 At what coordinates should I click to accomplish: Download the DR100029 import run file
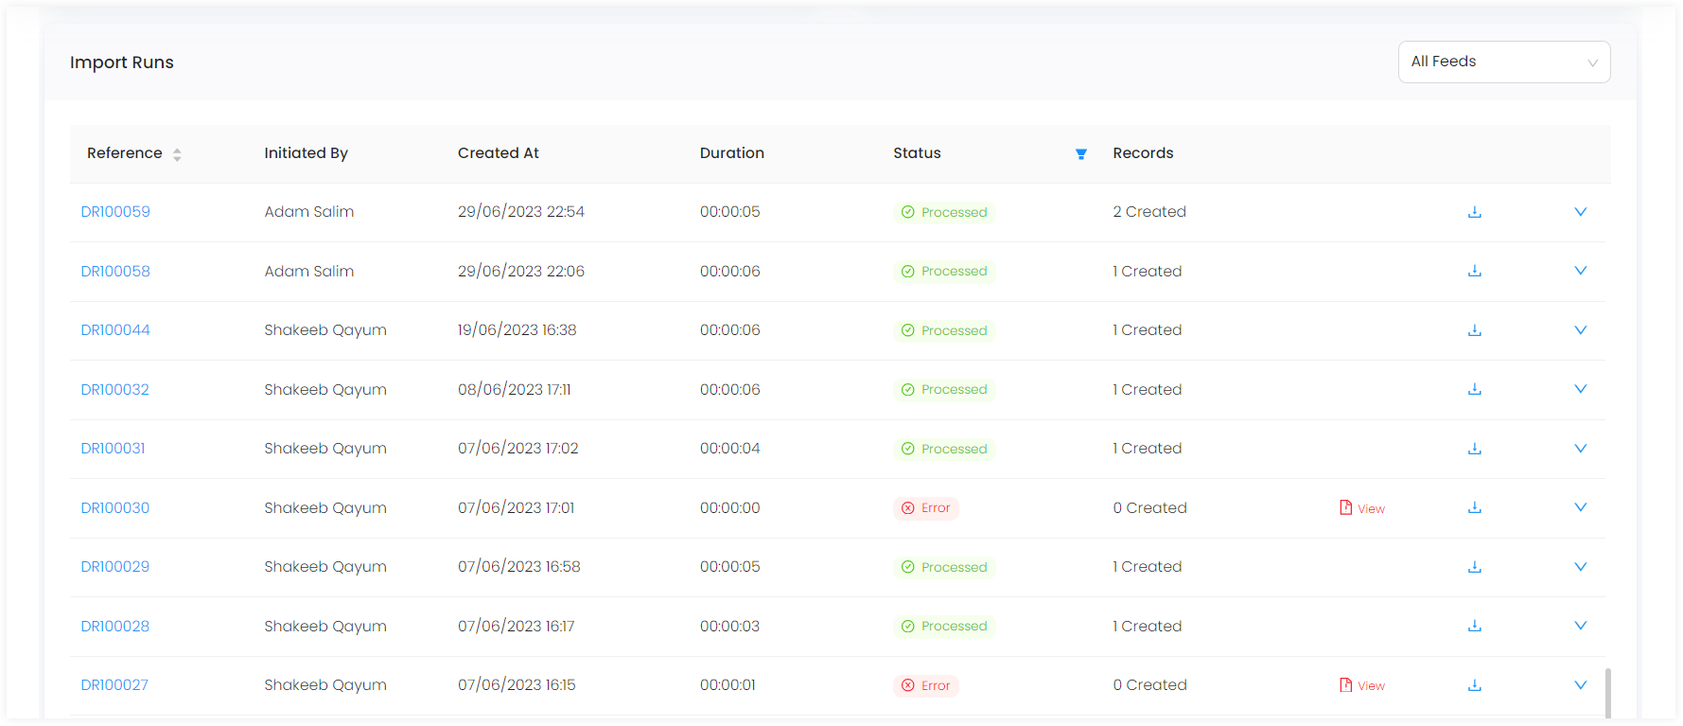tap(1474, 567)
